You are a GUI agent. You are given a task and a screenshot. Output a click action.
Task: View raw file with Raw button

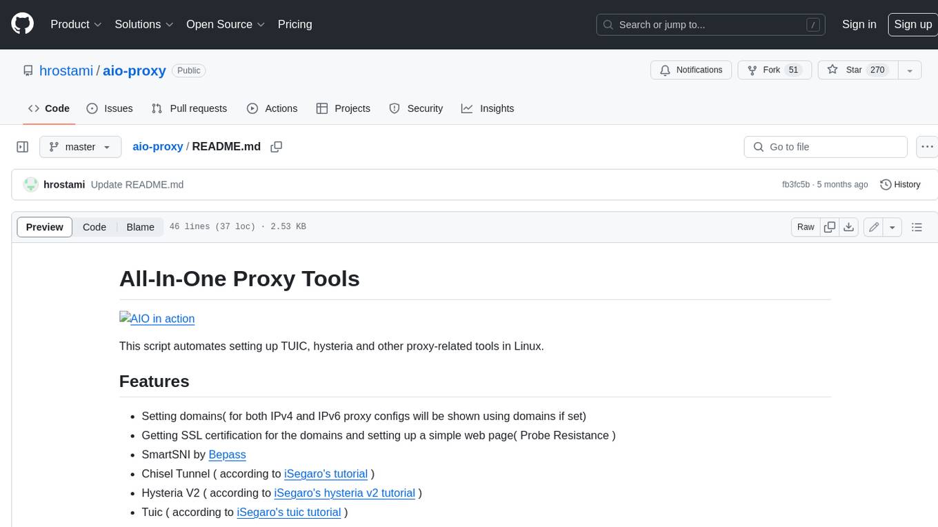tap(806, 227)
